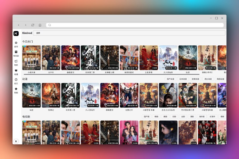Open 女神蒙上眼 poster in 今日热门 row

click(x=110, y=58)
